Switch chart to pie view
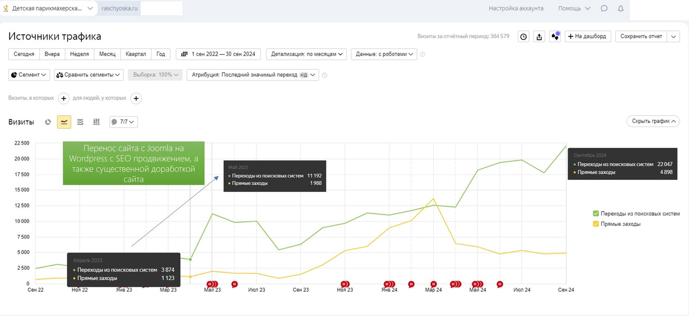This screenshot has width=689, height=316. [x=48, y=122]
